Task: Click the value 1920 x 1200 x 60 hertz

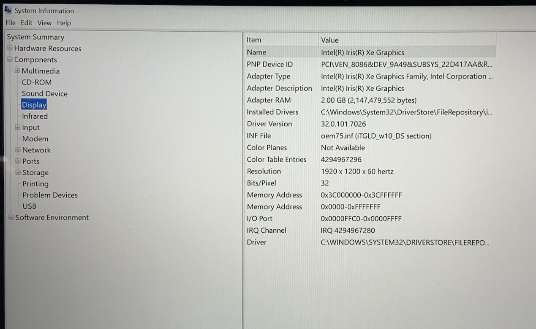Action: tap(357, 171)
